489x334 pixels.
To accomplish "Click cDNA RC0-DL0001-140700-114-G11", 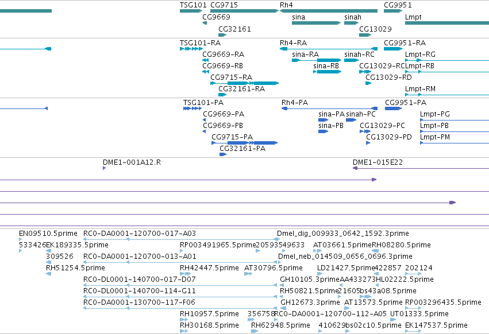I will click(x=180, y=297).
